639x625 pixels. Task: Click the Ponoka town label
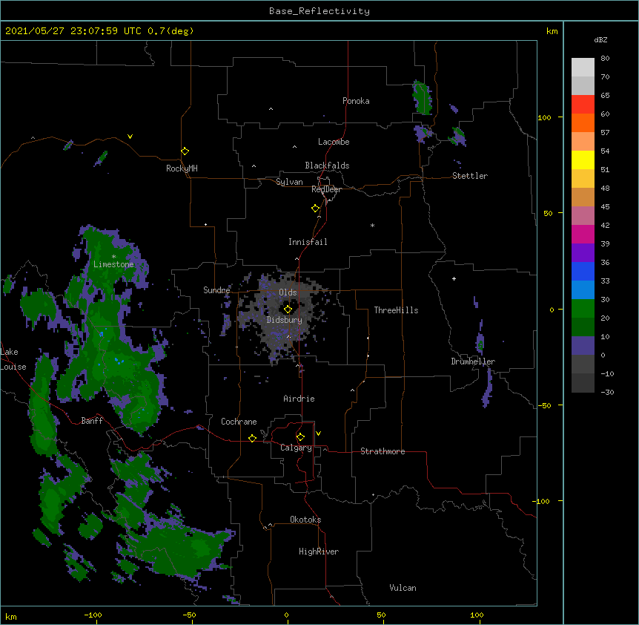(356, 101)
